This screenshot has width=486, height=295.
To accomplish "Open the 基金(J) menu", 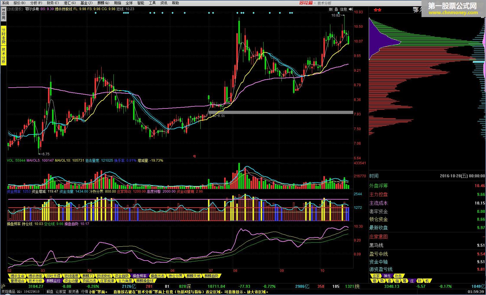I will (x=86, y=3).
